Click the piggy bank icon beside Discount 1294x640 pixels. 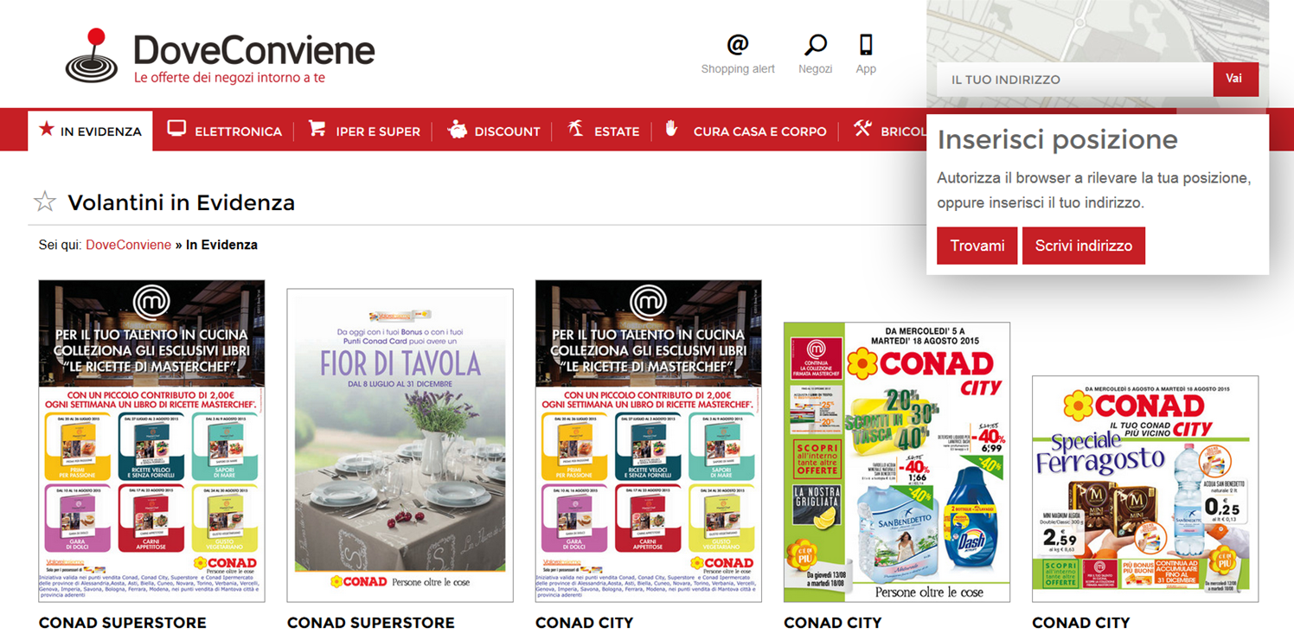pos(457,130)
